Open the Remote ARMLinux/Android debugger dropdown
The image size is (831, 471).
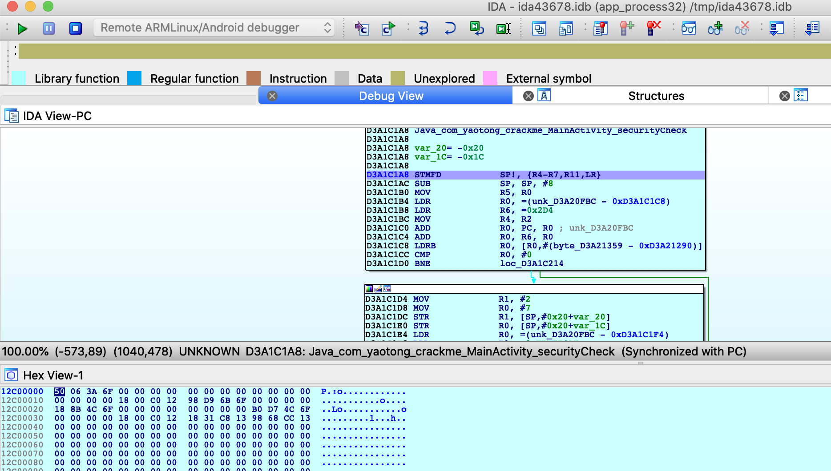tap(214, 28)
